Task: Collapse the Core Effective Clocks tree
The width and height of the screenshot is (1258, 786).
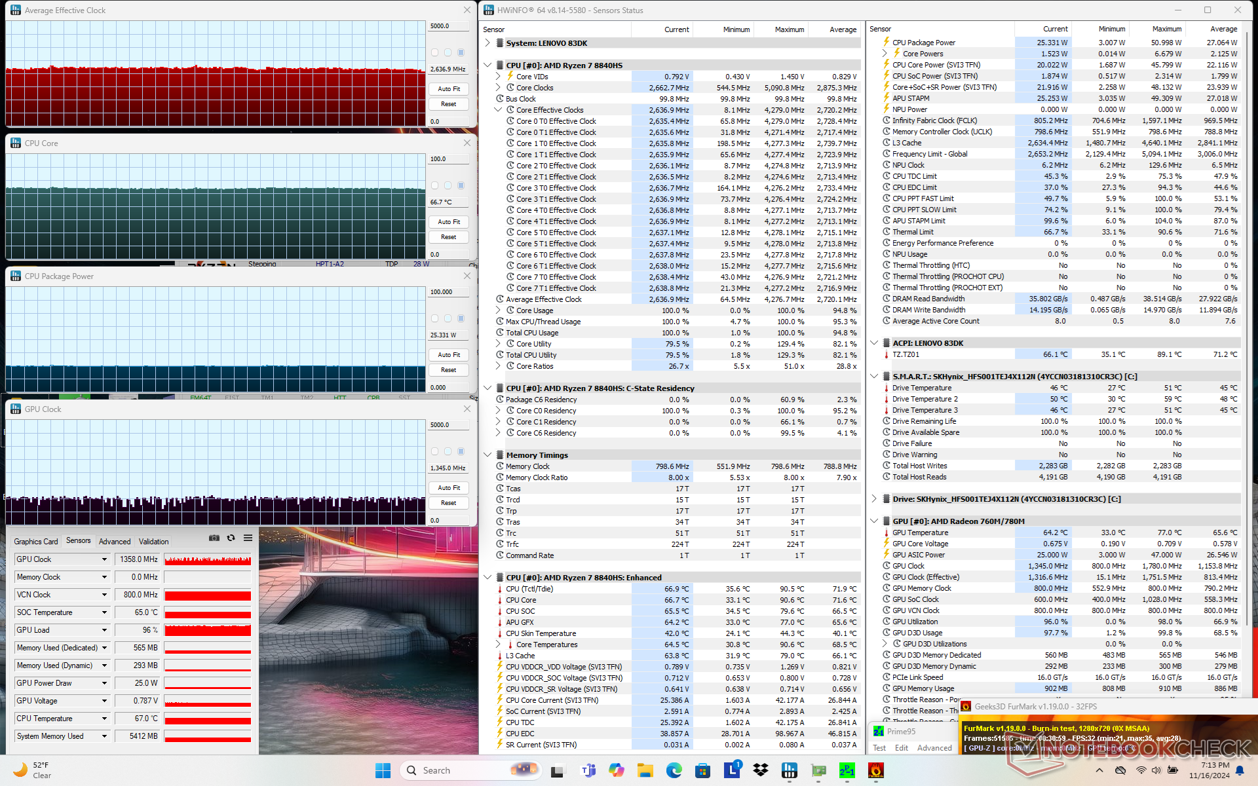Action: [x=498, y=110]
